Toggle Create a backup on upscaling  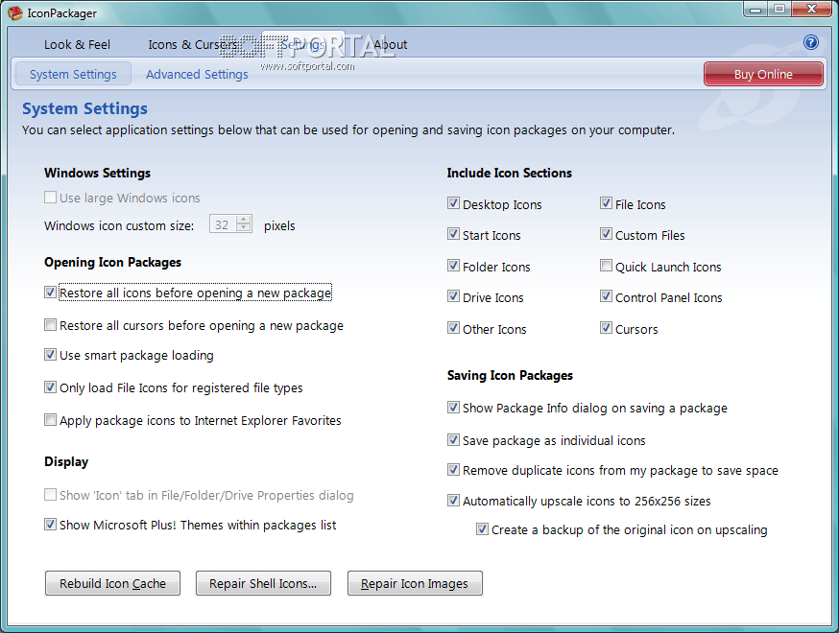[482, 529]
